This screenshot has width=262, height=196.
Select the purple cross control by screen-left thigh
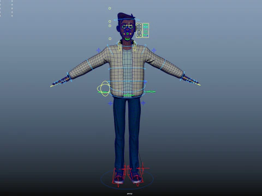(110, 103)
